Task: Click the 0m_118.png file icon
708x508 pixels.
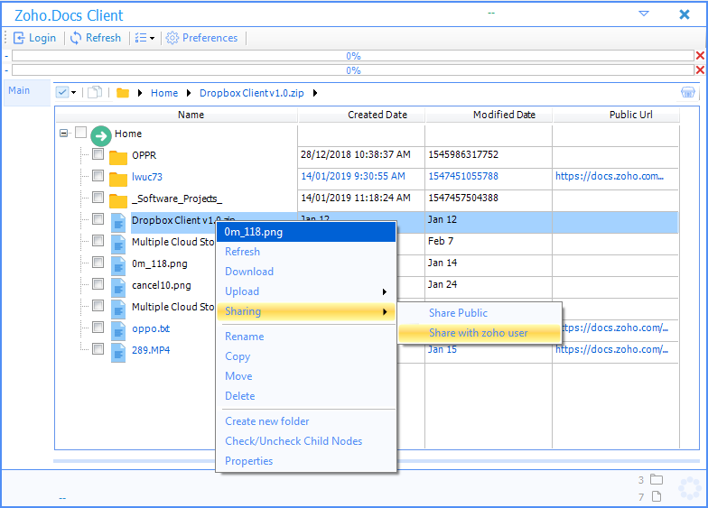Action: point(118,265)
